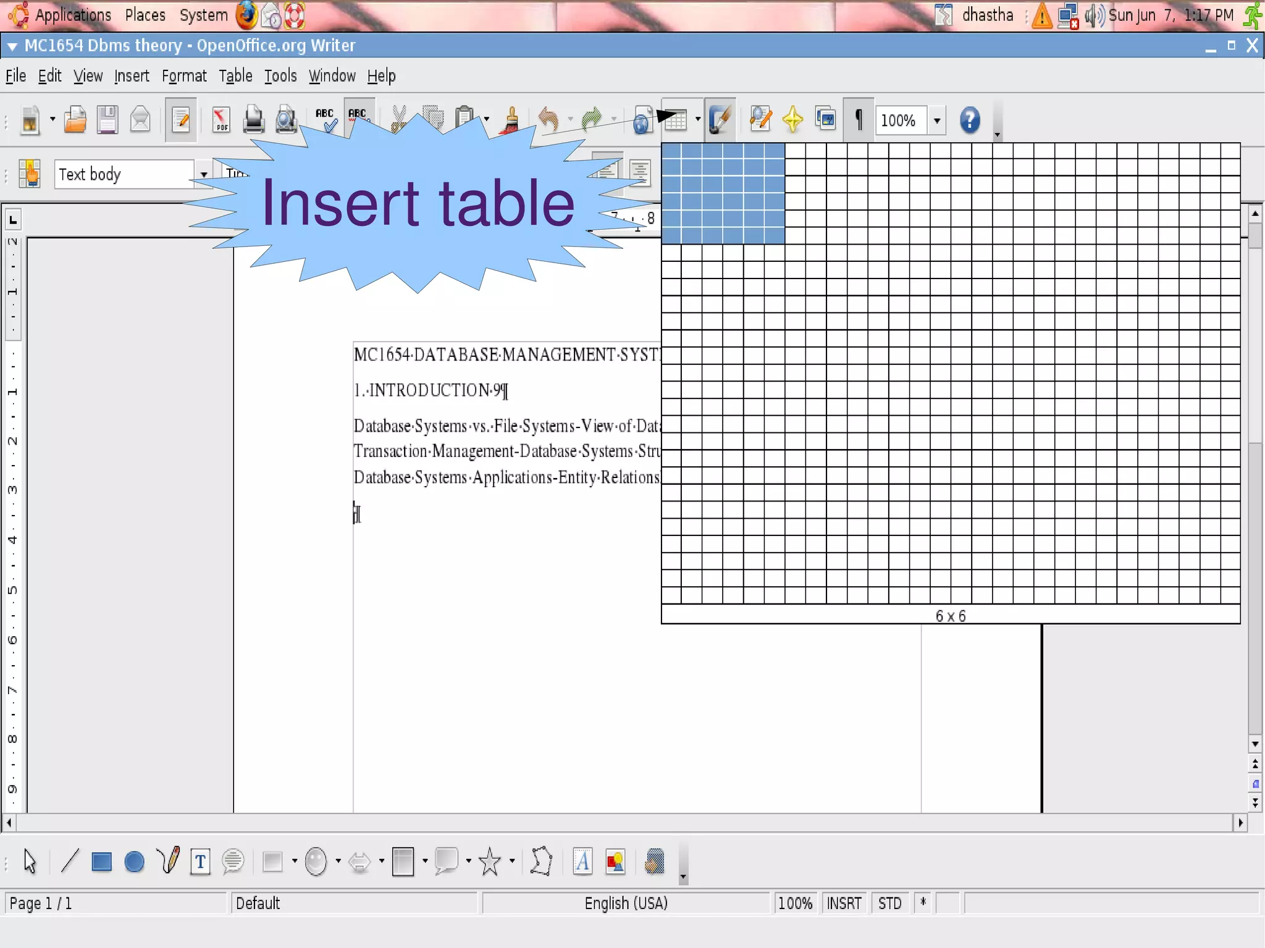The height and width of the screenshot is (948, 1265).
Task: Launch Firefox from the top panel
Action: point(247,15)
